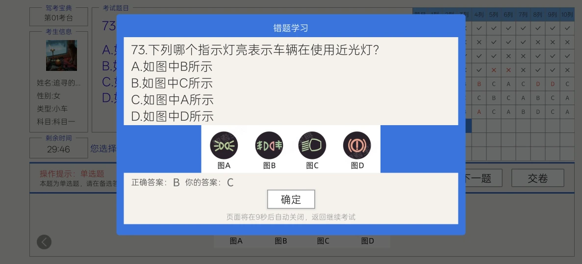The height and width of the screenshot is (264, 582).
Task: Submit the exam with 交卷 button
Action: pyautogui.click(x=538, y=178)
